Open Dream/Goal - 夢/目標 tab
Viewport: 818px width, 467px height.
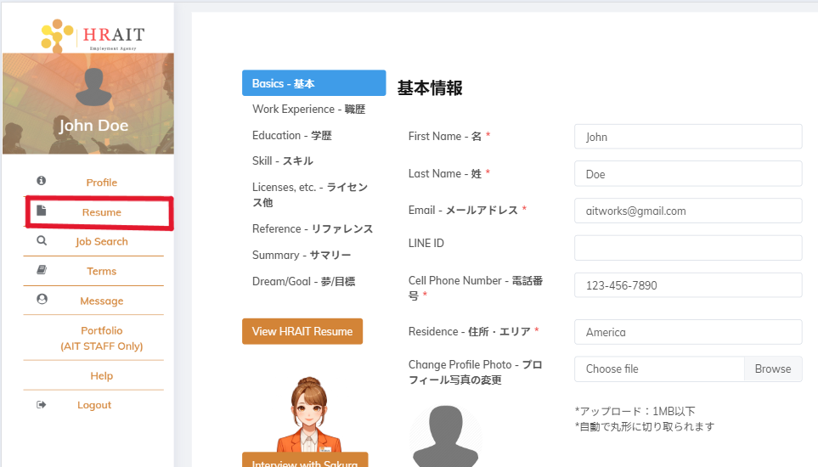pos(303,281)
